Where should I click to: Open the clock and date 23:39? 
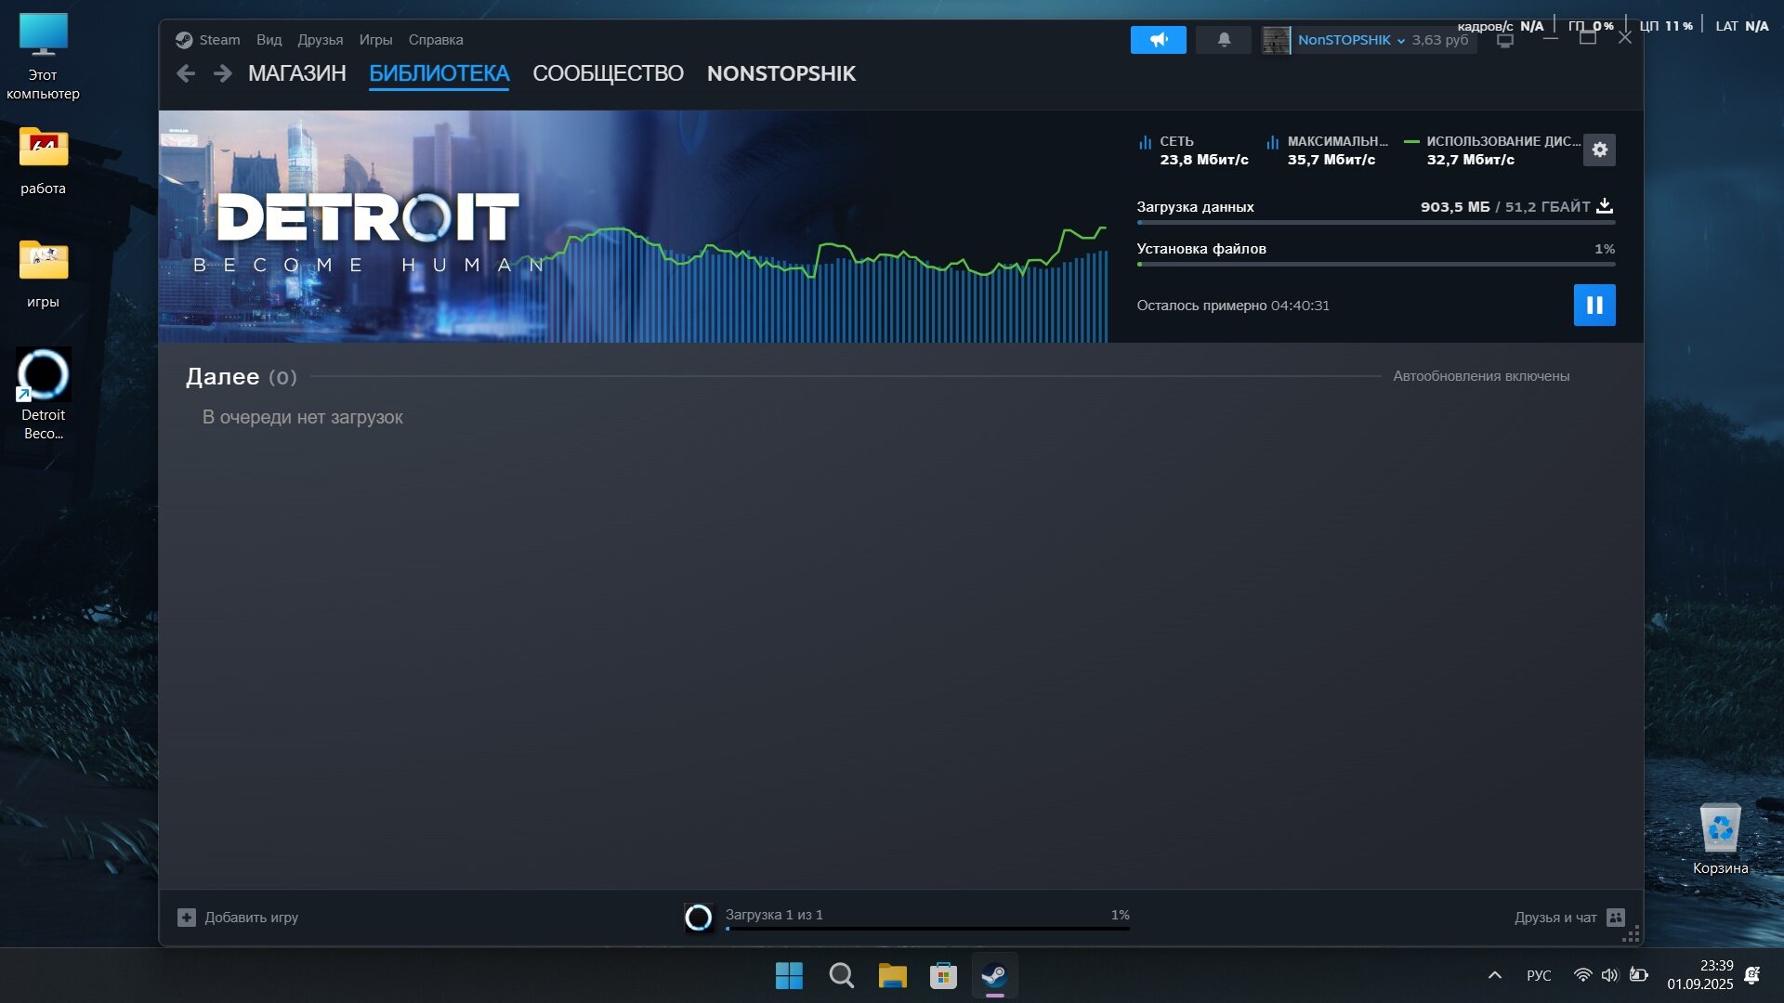(x=1699, y=975)
